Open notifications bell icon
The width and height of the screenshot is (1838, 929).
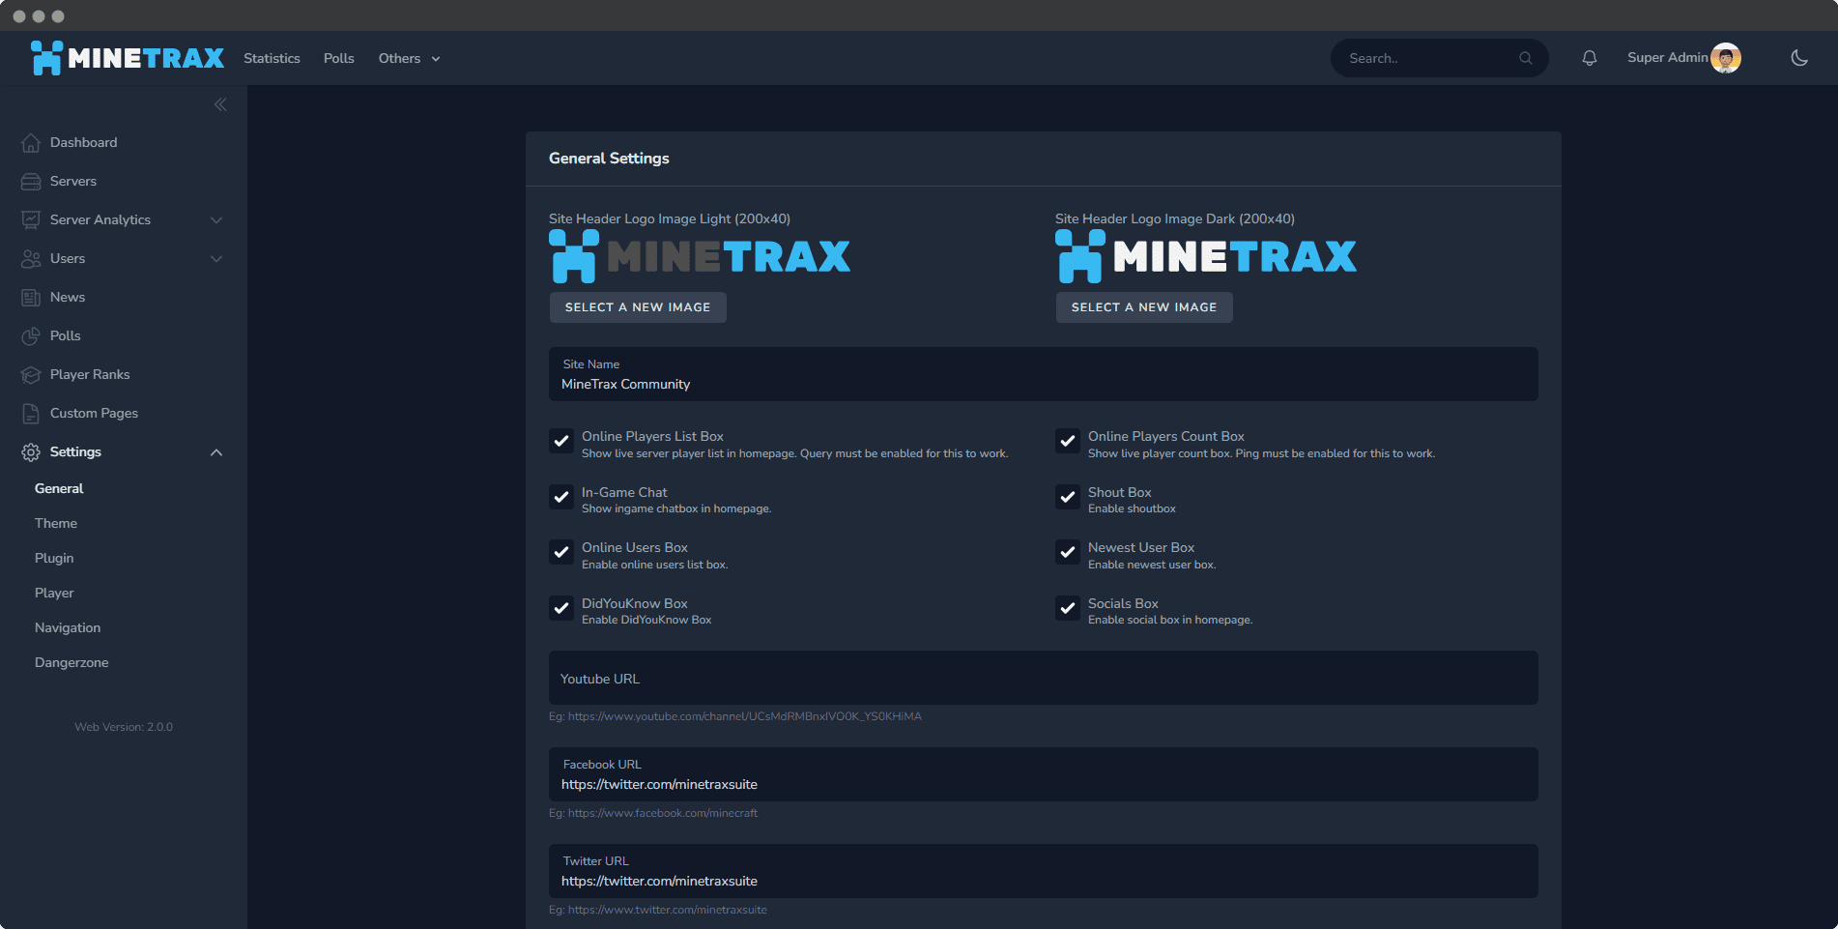(1589, 58)
